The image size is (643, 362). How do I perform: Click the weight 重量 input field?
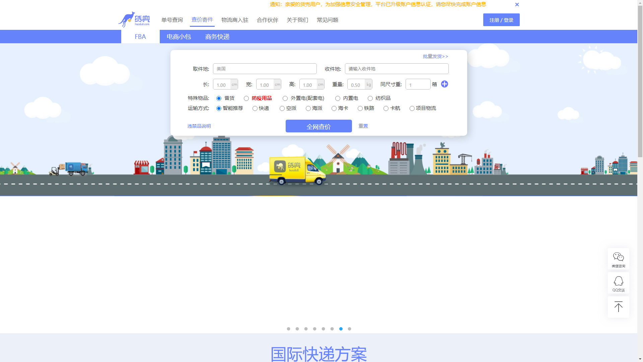tap(356, 84)
